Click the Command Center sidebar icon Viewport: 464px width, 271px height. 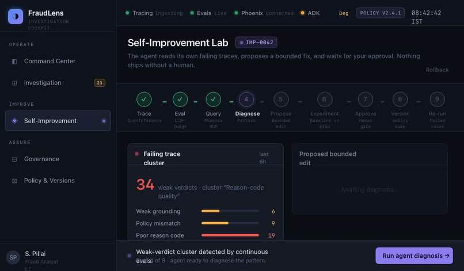(14, 62)
